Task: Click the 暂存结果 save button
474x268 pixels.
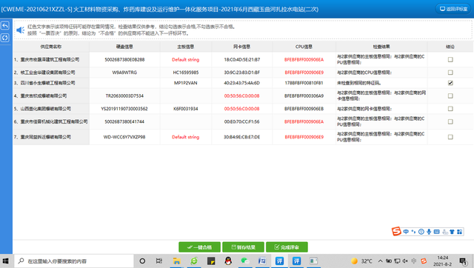Action: pos(243,247)
